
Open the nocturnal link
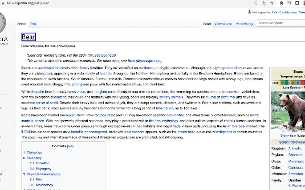228,97
